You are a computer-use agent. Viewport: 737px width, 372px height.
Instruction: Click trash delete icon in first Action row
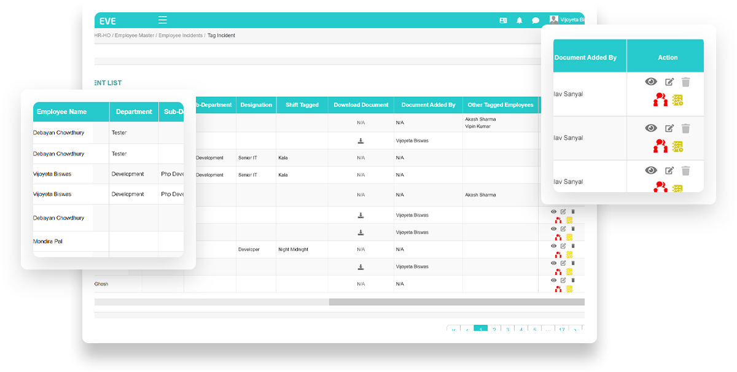point(686,82)
